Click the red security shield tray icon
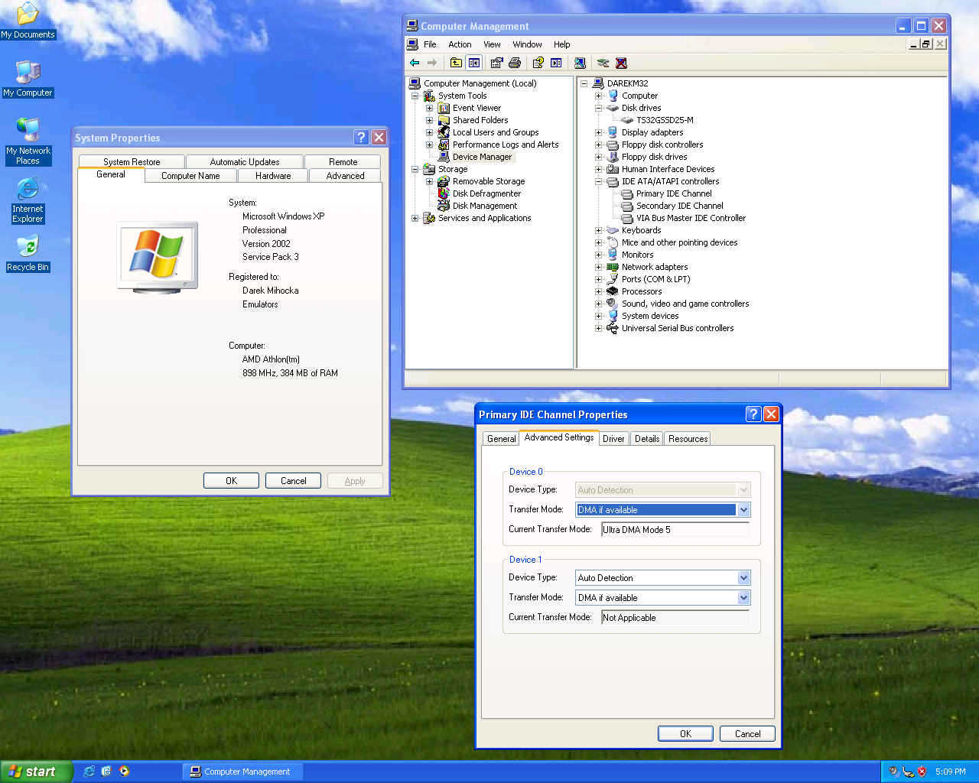979x783 pixels. (x=922, y=772)
